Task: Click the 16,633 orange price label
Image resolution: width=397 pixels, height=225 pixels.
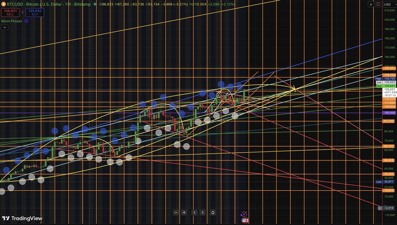Action: (x=389, y=190)
